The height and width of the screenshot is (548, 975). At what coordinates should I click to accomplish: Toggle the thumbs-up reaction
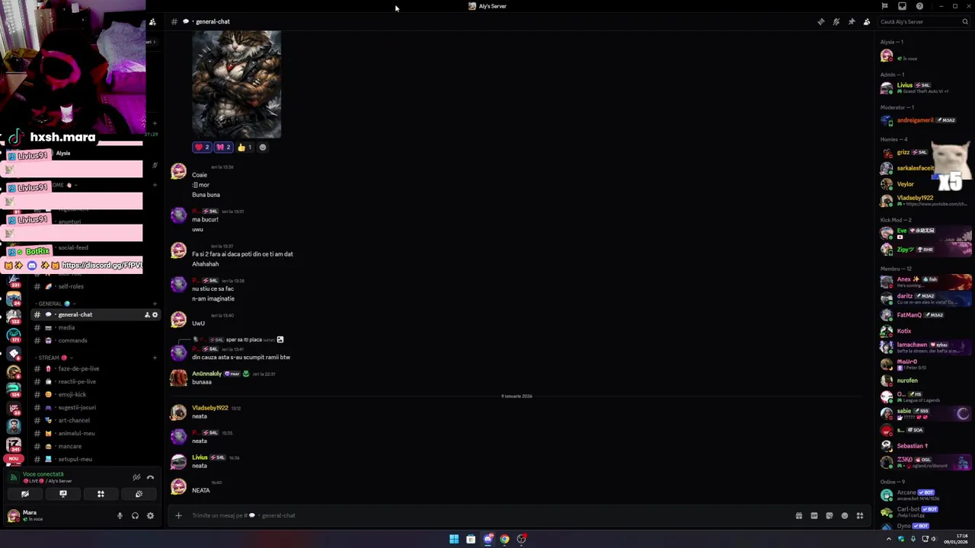tap(244, 147)
